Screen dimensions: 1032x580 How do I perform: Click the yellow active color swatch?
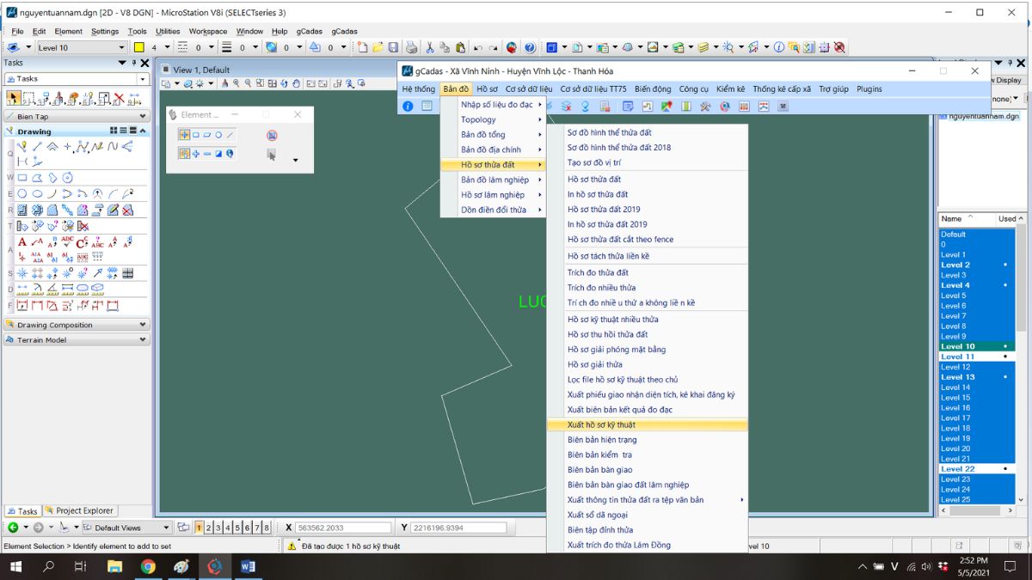tap(138, 48)
